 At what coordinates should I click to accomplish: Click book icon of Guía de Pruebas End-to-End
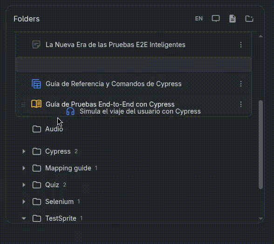click(x=36, y=104)
